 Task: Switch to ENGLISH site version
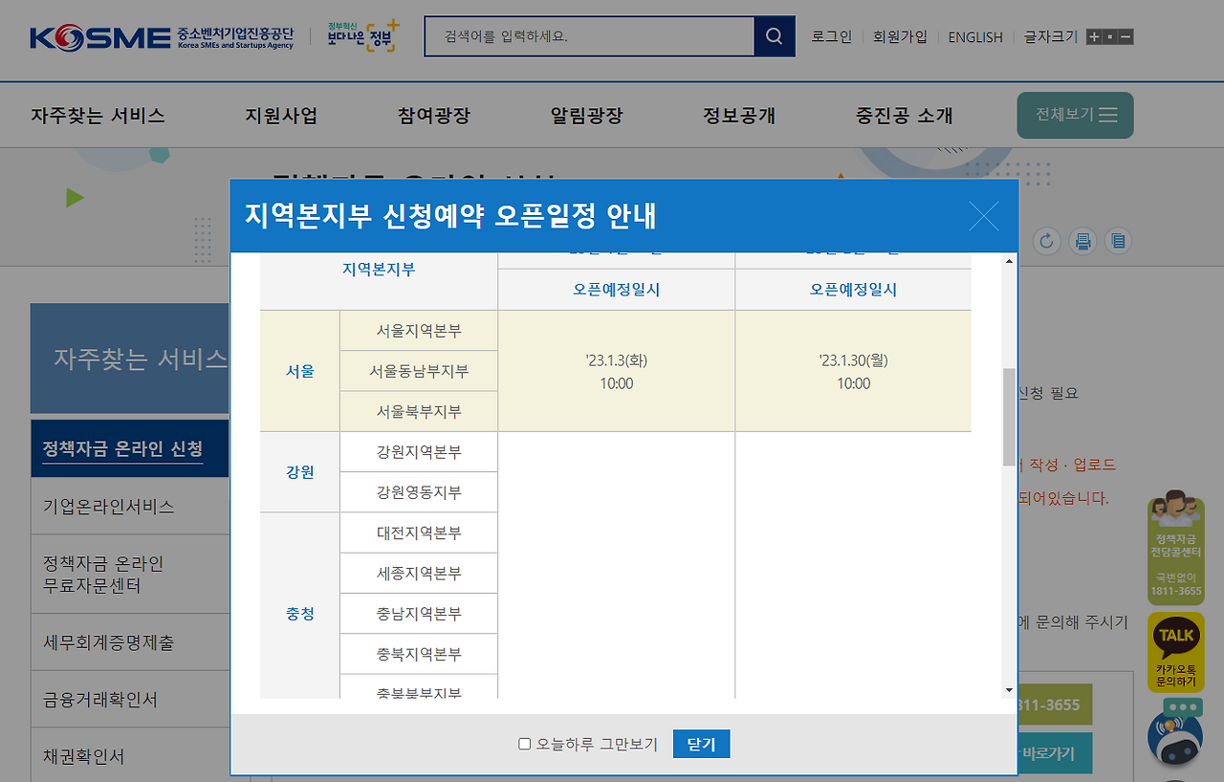(x=974, y=36)
